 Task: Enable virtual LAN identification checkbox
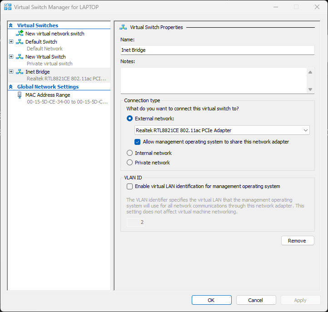pos(130,186)
